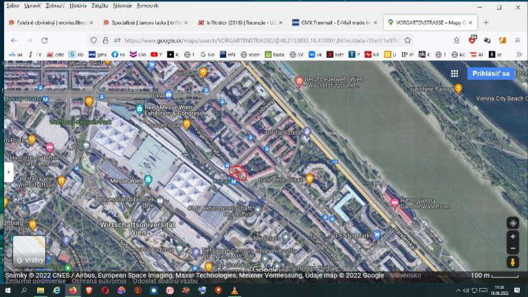Reload the current page
Screen dimensions: 528x297
44,40
